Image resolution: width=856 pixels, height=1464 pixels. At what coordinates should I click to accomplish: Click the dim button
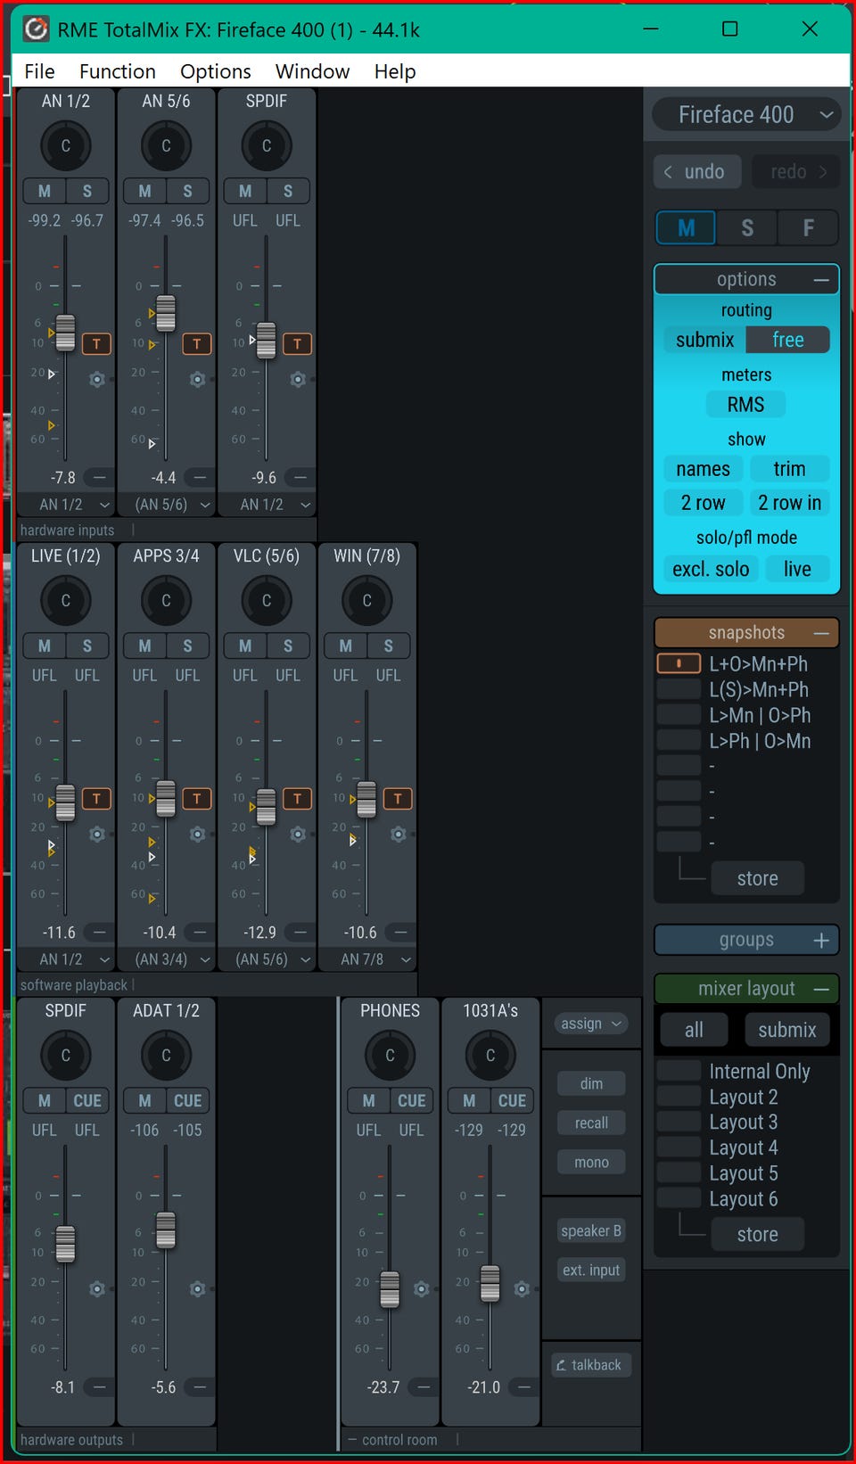click(591, 1084)
